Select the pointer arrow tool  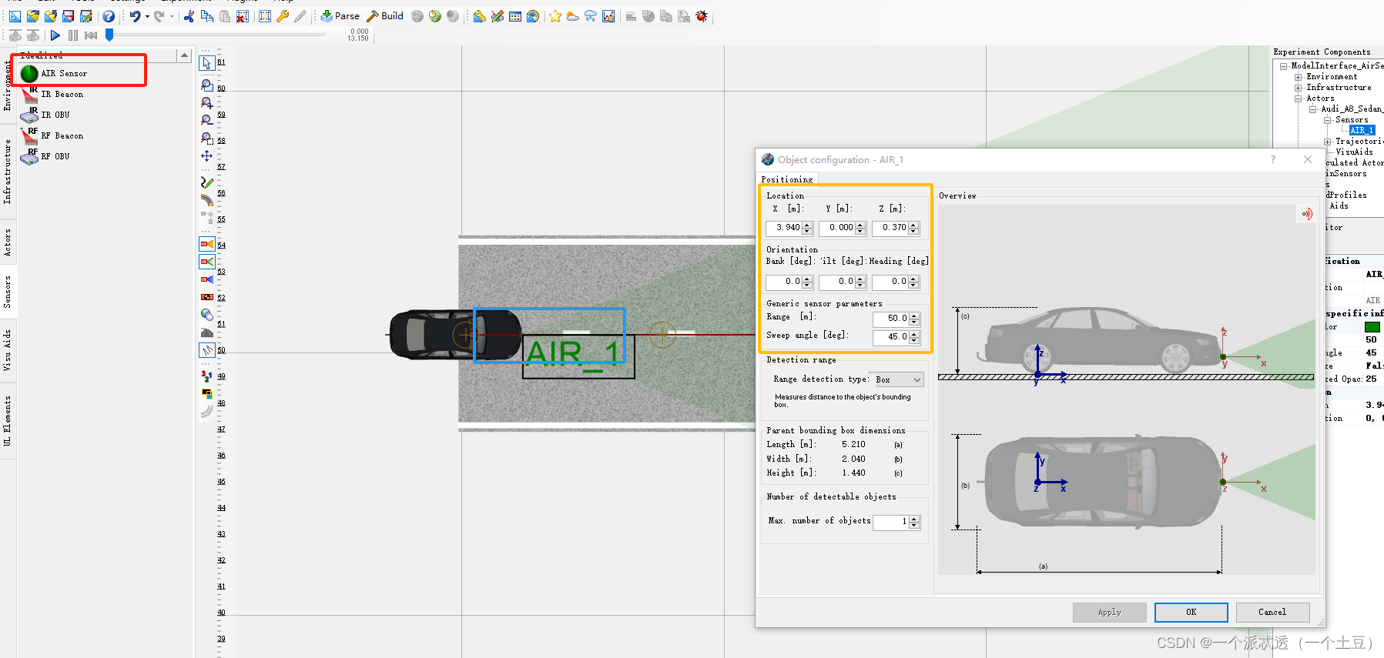tap(206, 63)
